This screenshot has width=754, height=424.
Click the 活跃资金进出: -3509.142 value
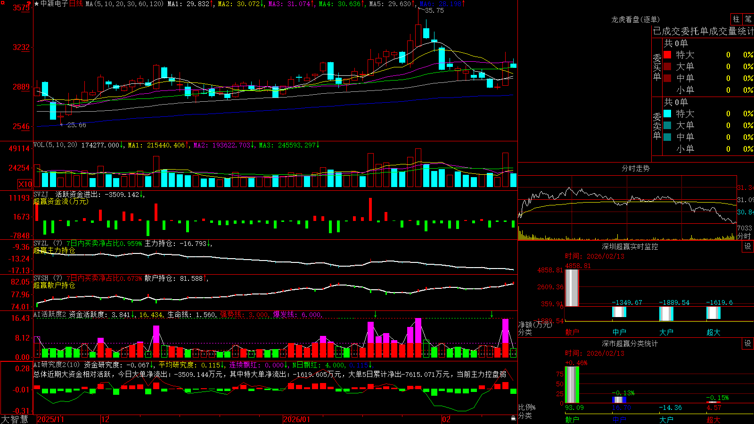coord(97,195)
